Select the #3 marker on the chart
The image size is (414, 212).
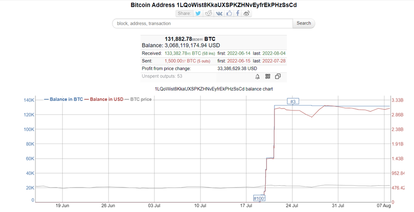[293, 102]
